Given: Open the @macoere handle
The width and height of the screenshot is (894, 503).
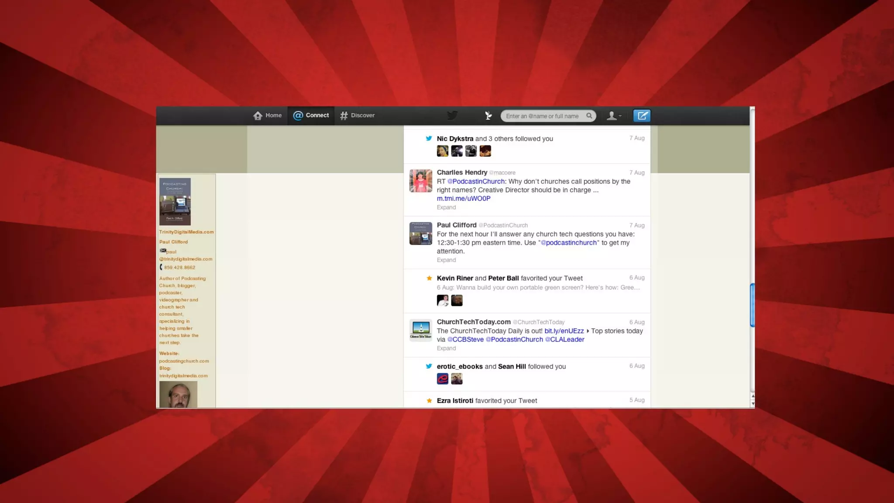Looking at the screenshot, I should coord(502,173).
